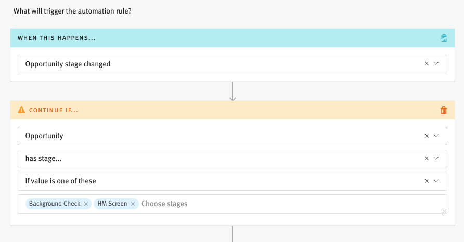The height and width of the screenshot is (242, 464).
Task: Open the 'Opportunity' dropdown chevron
Action: click(x=436, y=136)
